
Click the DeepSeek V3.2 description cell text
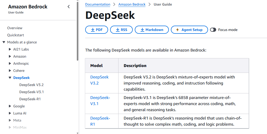coord(179,83)
